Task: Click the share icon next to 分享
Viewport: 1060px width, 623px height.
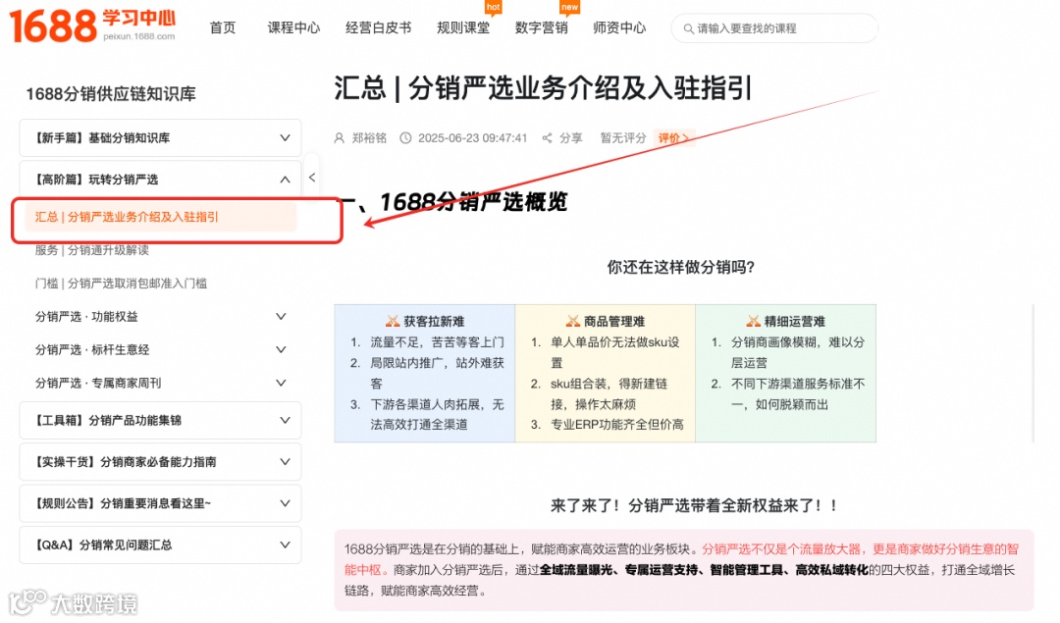Action: (547, 137)
